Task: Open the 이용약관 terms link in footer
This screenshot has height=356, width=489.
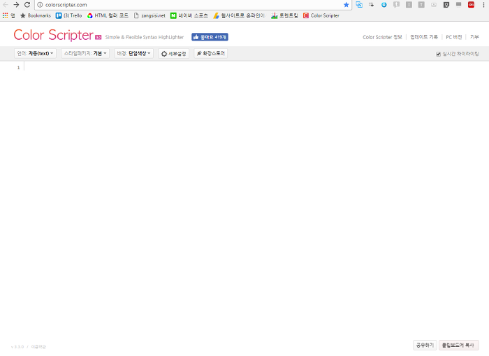Action: (x=38, y=347)
